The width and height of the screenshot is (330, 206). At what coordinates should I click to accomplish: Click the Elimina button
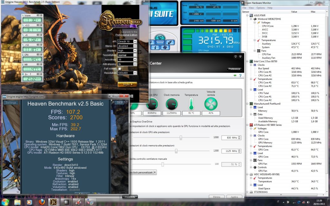217,197
